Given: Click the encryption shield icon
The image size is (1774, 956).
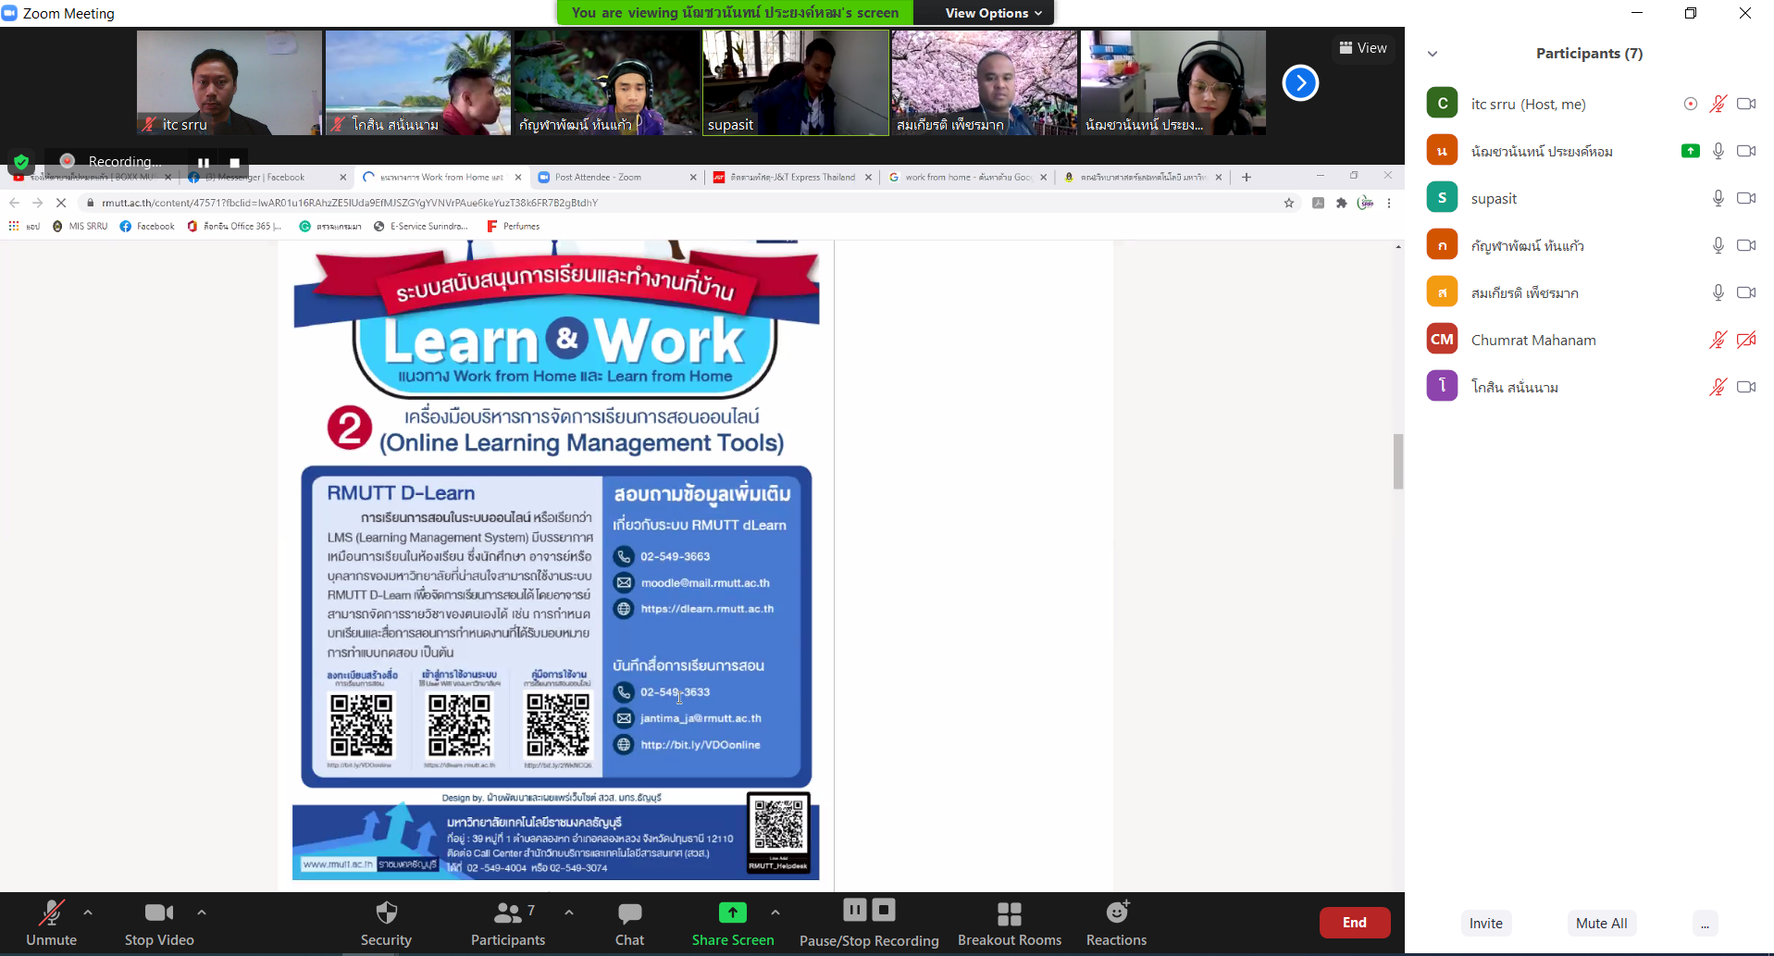Looking at the screenshot, I should click(21, 162).
